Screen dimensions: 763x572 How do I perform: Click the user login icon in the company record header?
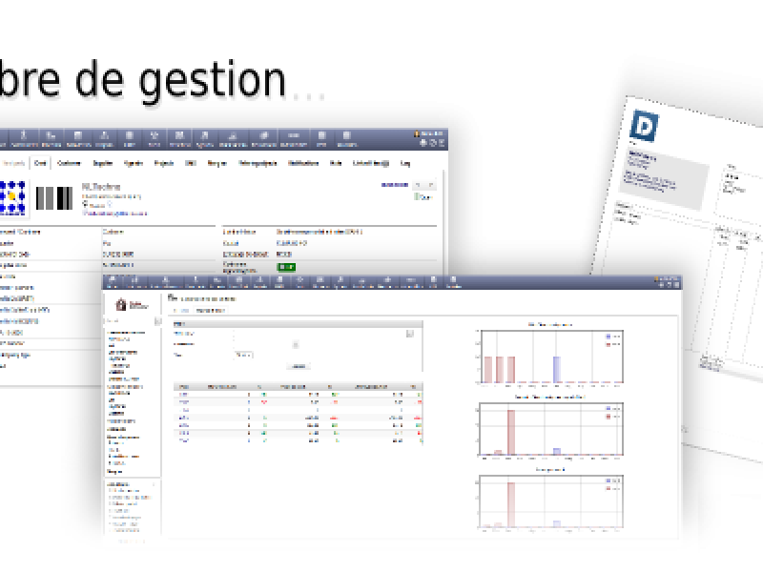coord(417,133)
